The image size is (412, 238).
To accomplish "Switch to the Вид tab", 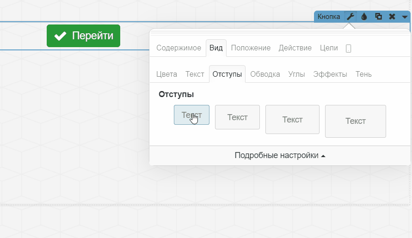I will point(216,48).
